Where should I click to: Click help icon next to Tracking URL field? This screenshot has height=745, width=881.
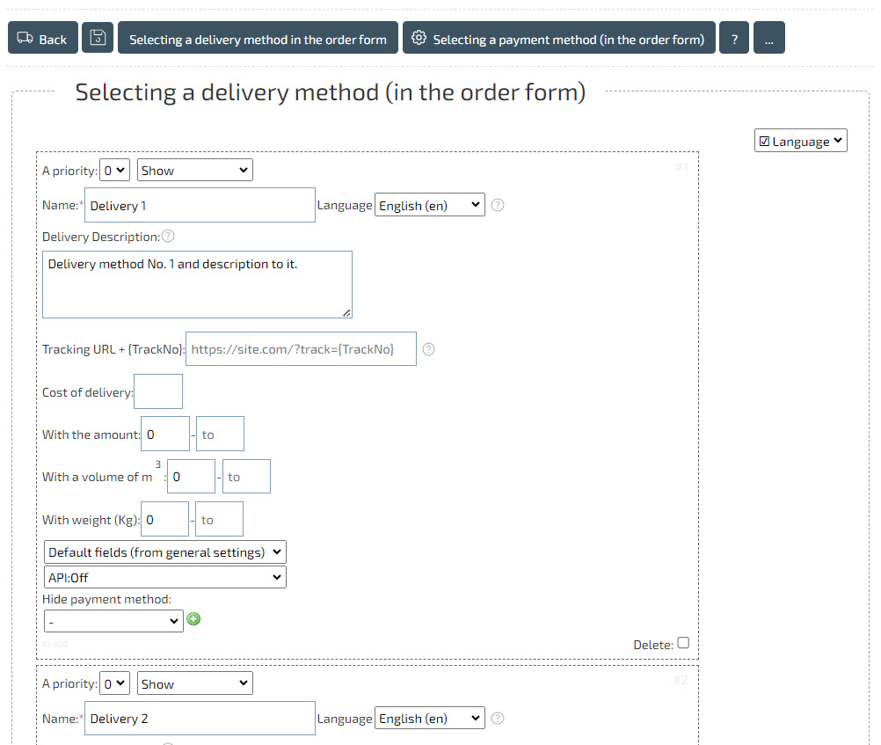(429, 349)
